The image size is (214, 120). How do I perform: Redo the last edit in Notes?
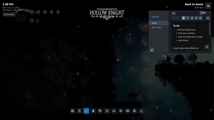[x=178, y=18]
